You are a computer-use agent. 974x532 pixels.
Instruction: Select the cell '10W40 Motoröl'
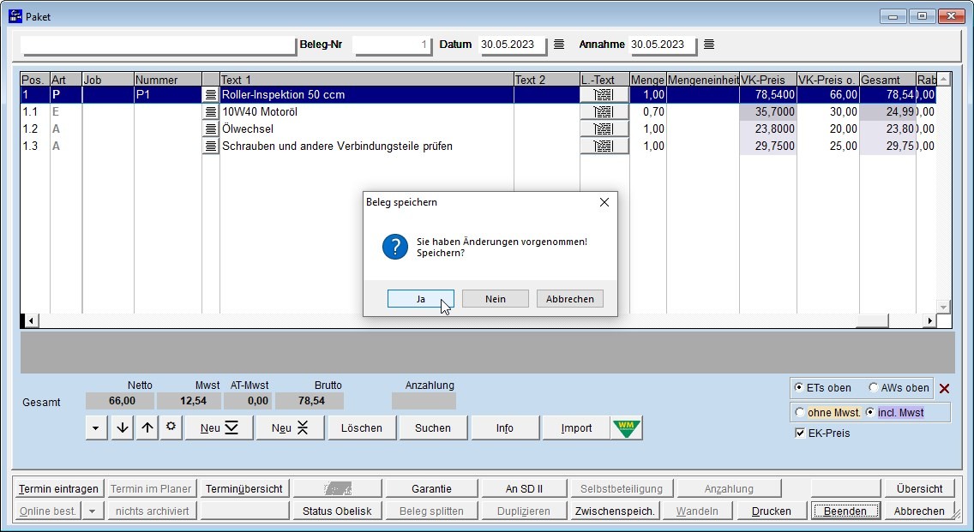[x=366, y=111]
